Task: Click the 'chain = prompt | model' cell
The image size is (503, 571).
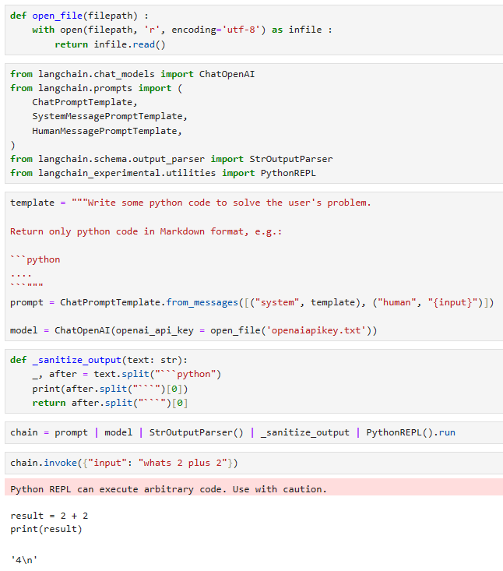Action: (x=254, y=432)
